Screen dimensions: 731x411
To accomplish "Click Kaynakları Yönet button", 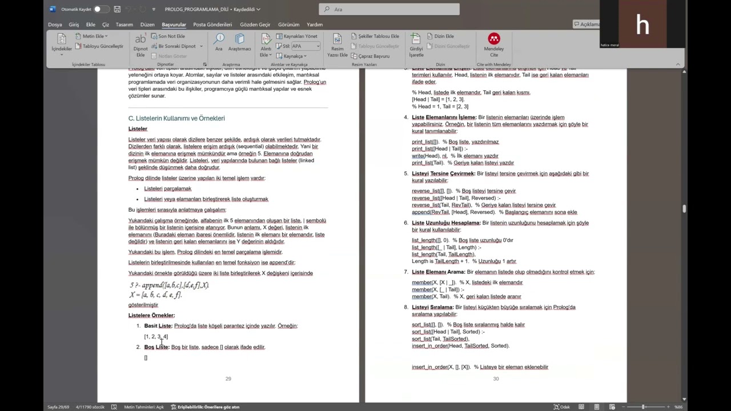I will pyautogui.click(x=296, y=36).
